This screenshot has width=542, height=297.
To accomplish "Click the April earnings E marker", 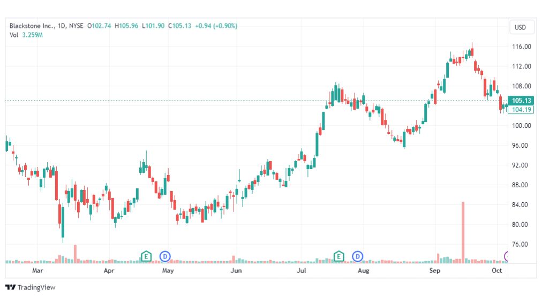I will coord(146,256).
